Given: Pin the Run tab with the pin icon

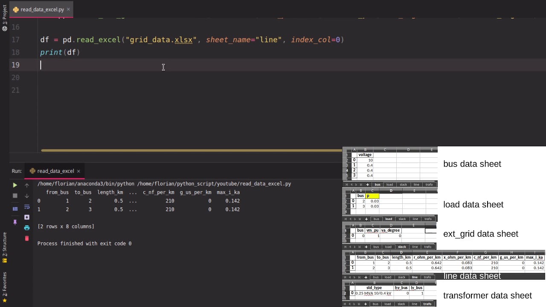Looking at the screenshot, I should (x=15, y=222).
